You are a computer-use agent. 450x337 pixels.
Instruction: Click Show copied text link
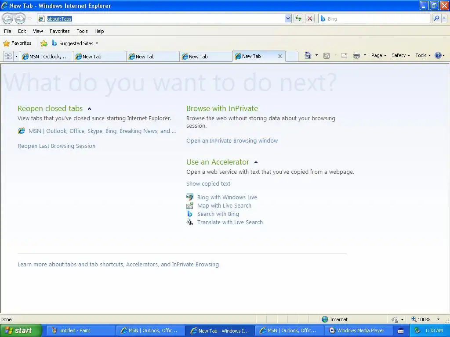pyautogui.click(x=208, y=184)
